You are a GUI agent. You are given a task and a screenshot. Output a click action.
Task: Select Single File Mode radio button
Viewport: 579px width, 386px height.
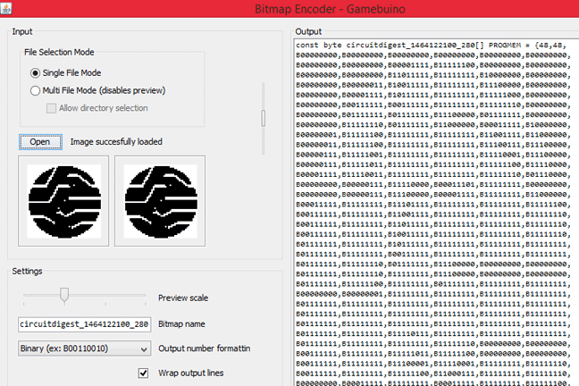pyautogui.click(x=35, y=73)
